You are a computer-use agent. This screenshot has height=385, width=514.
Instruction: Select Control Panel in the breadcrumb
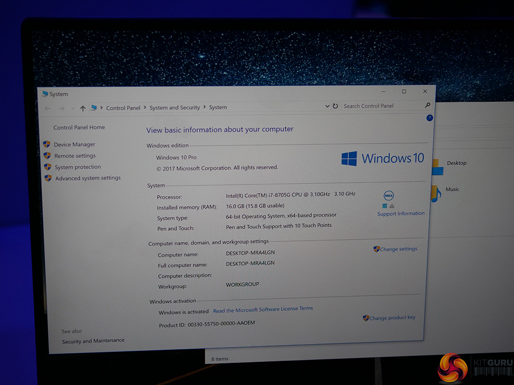point(123,108)
